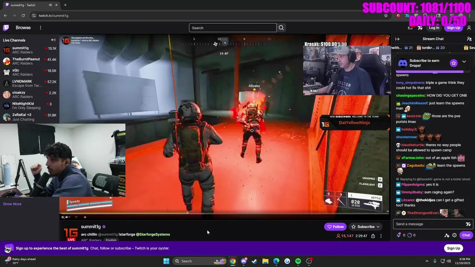
Task: Select the summit1g - Twitch tab
Action: (x=32, y=5)
